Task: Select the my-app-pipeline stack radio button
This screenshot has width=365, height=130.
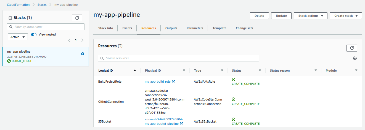Action: [x=83, y=54]
